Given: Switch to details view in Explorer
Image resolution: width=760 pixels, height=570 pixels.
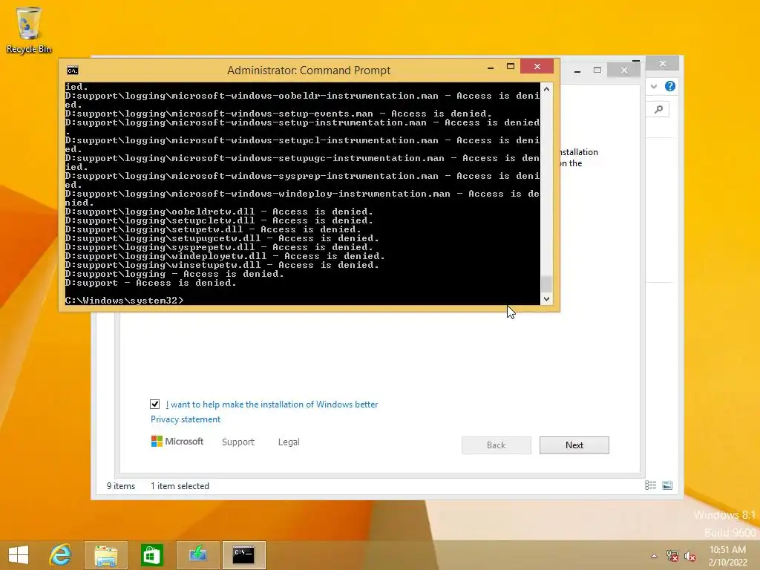Looking at the screenshot, I should pyautogui.click(x=650, y=485).
